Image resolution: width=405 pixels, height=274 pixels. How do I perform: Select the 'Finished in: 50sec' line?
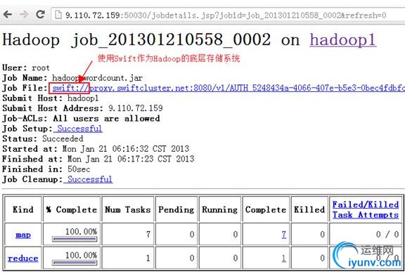[46, 169]
